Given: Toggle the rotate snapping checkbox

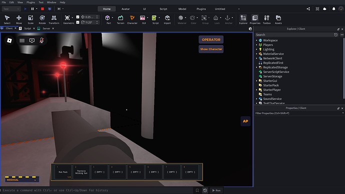Looking at the screenshot, I should click(x=77, y=22).
